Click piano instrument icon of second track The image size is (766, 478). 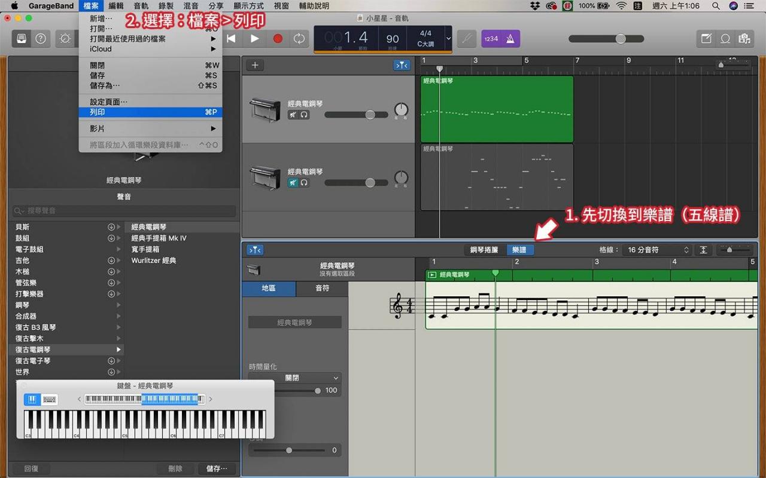pos(265,177)
